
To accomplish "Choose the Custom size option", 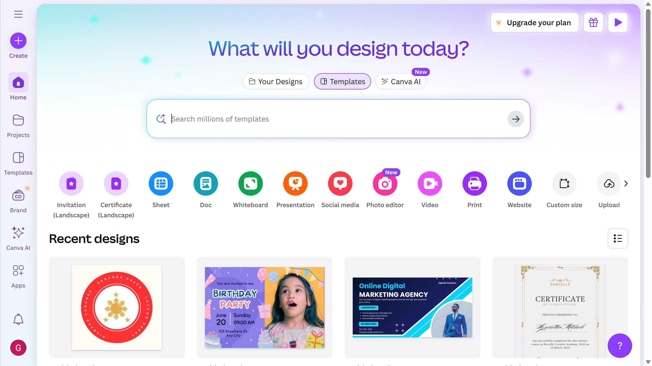I will point(564,184).
